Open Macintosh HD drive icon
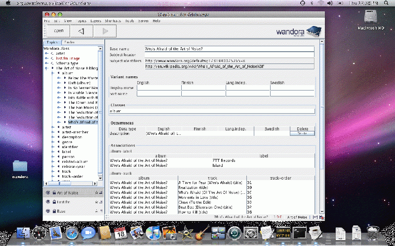Viewport: 395px width, 246px height. pos(371,17)
